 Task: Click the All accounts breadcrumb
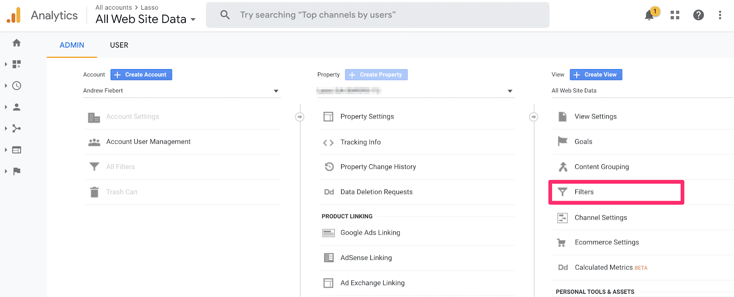coord(114,7)
